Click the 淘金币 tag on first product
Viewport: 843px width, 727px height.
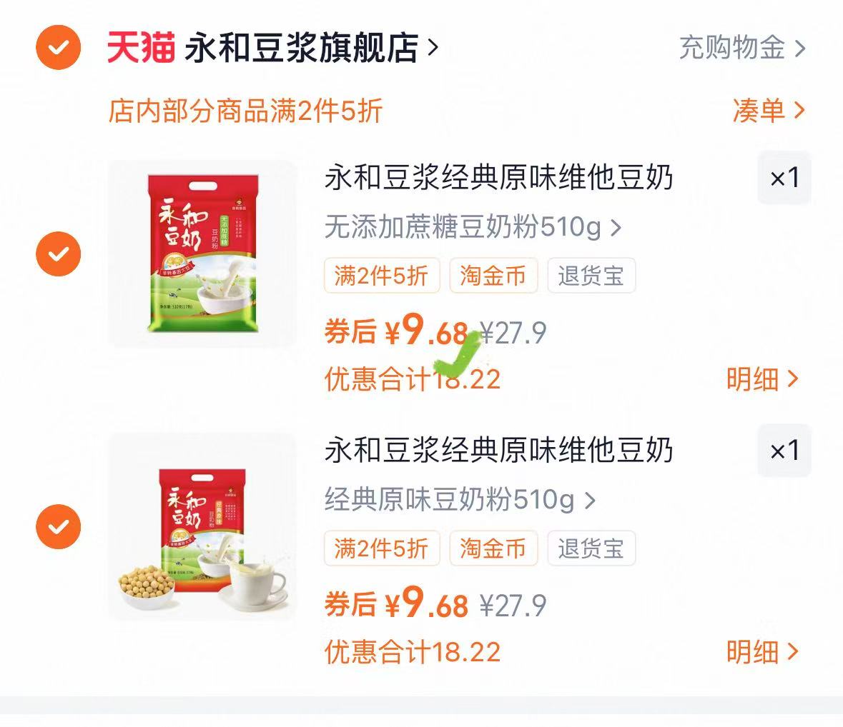click(x=493, y=276)
